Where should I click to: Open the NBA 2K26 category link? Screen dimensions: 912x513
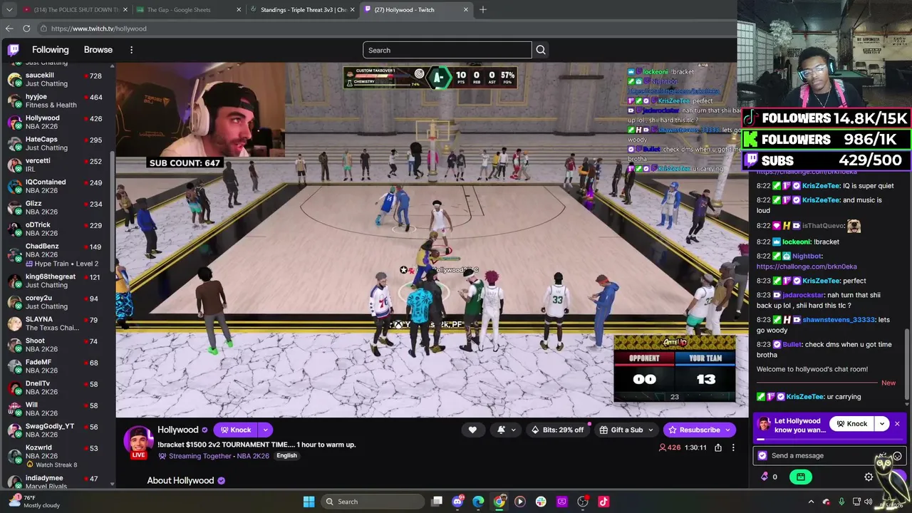pos(252,456)
